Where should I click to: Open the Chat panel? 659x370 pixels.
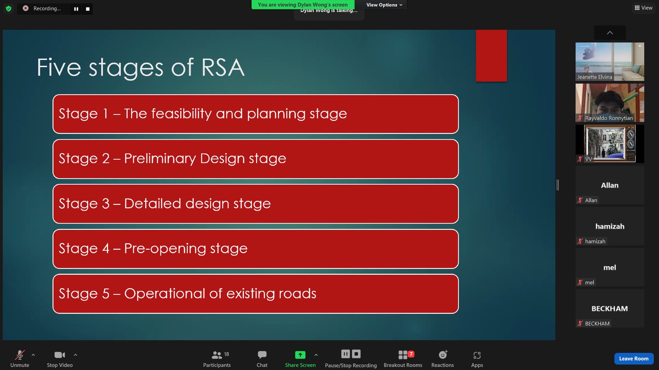tap(262, 359)
